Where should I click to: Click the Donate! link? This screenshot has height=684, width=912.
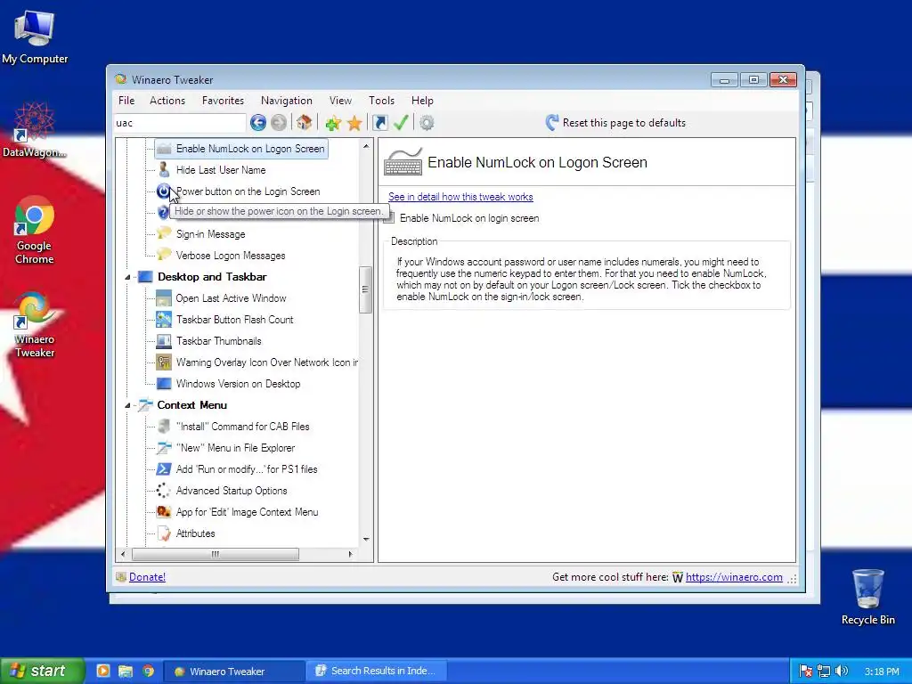pyautogui.click(x=147, y=577)
